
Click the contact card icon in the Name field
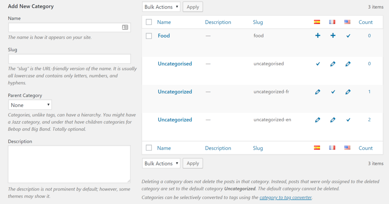(x=125, y=27)
